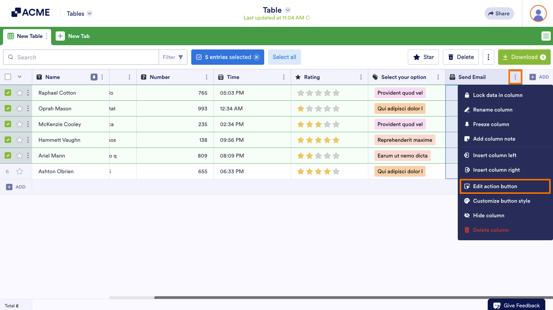Uncheck the Raphael Cotton row checkbox
This screenshot has height=310, width=553.
click(x=8, y=93)
